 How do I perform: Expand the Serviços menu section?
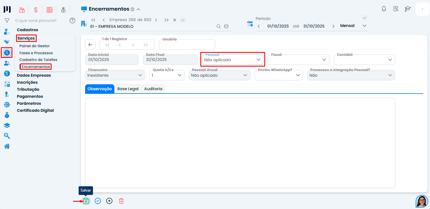[26, 38]
